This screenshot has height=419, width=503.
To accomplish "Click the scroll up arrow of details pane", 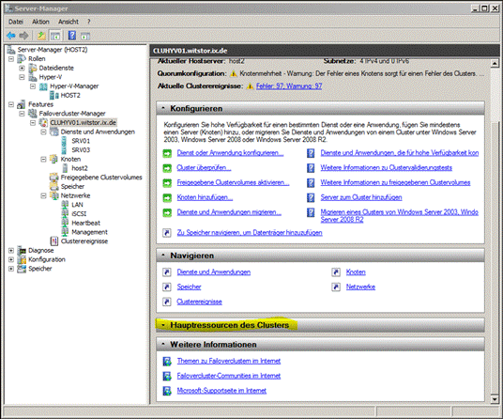I will click(495, 63).
